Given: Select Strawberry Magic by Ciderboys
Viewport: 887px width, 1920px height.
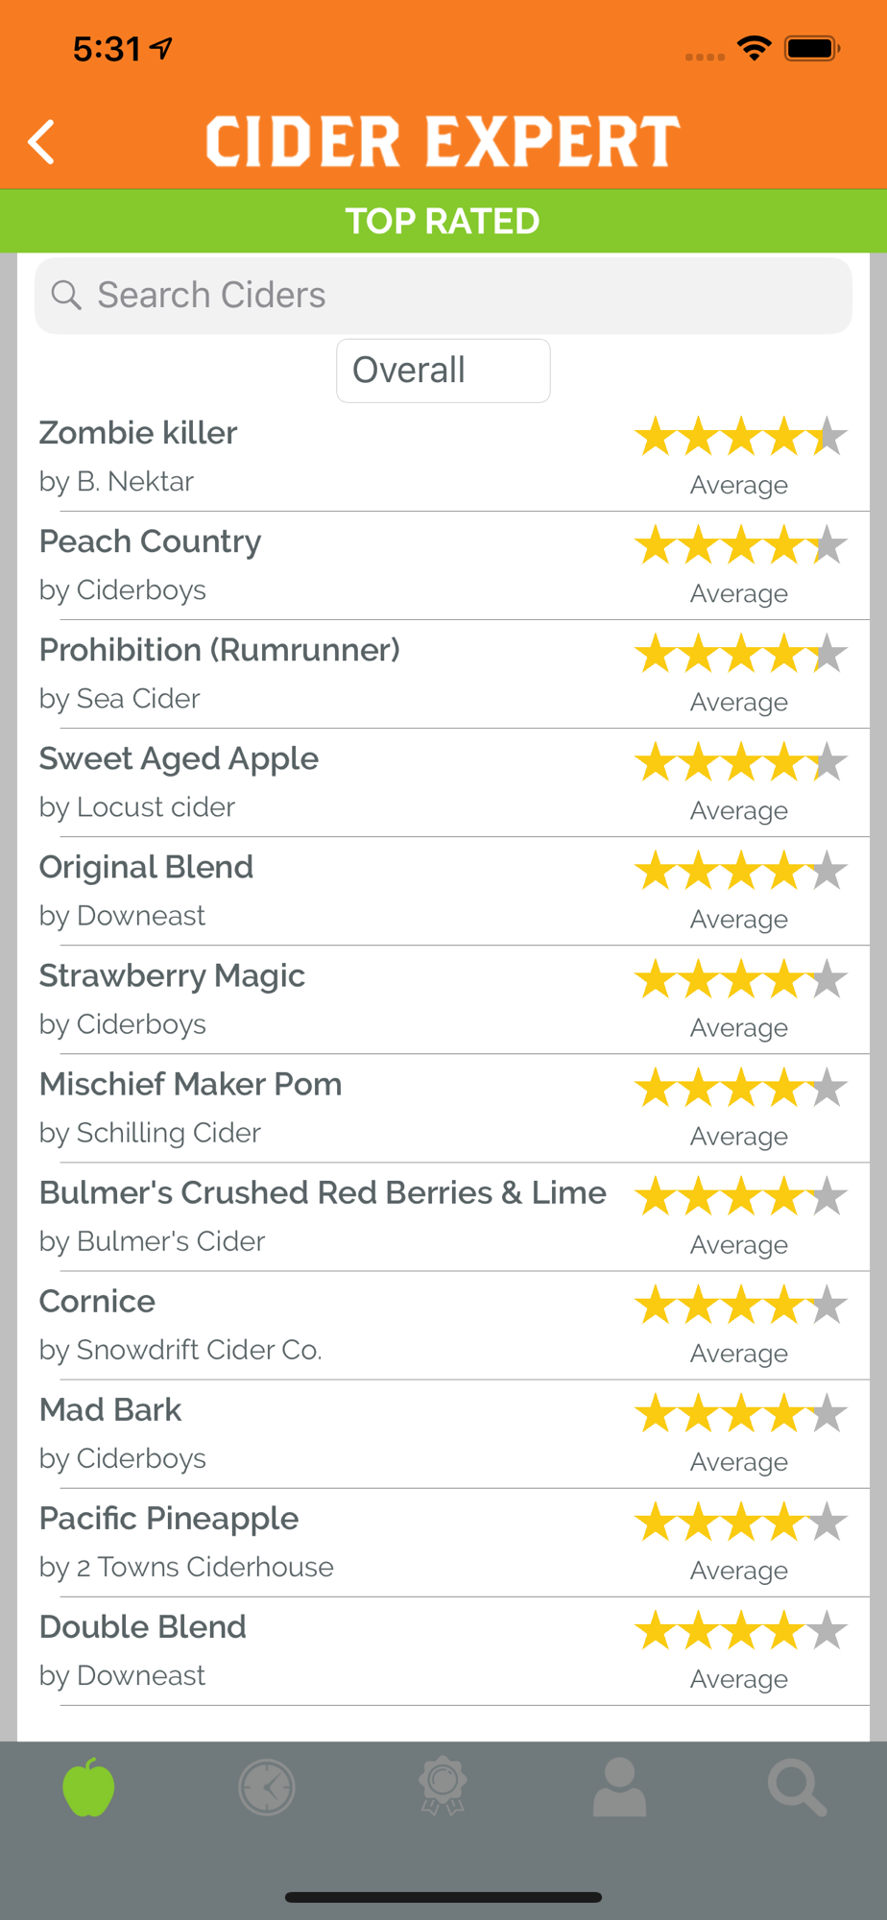Looking at the screenshot, I should 443,999.
